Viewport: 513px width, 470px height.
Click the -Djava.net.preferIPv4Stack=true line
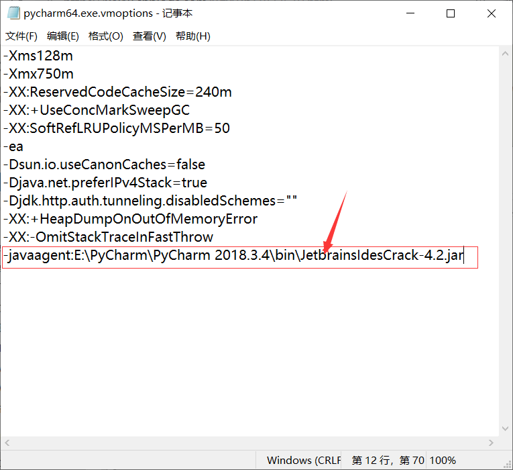[105, 183]
